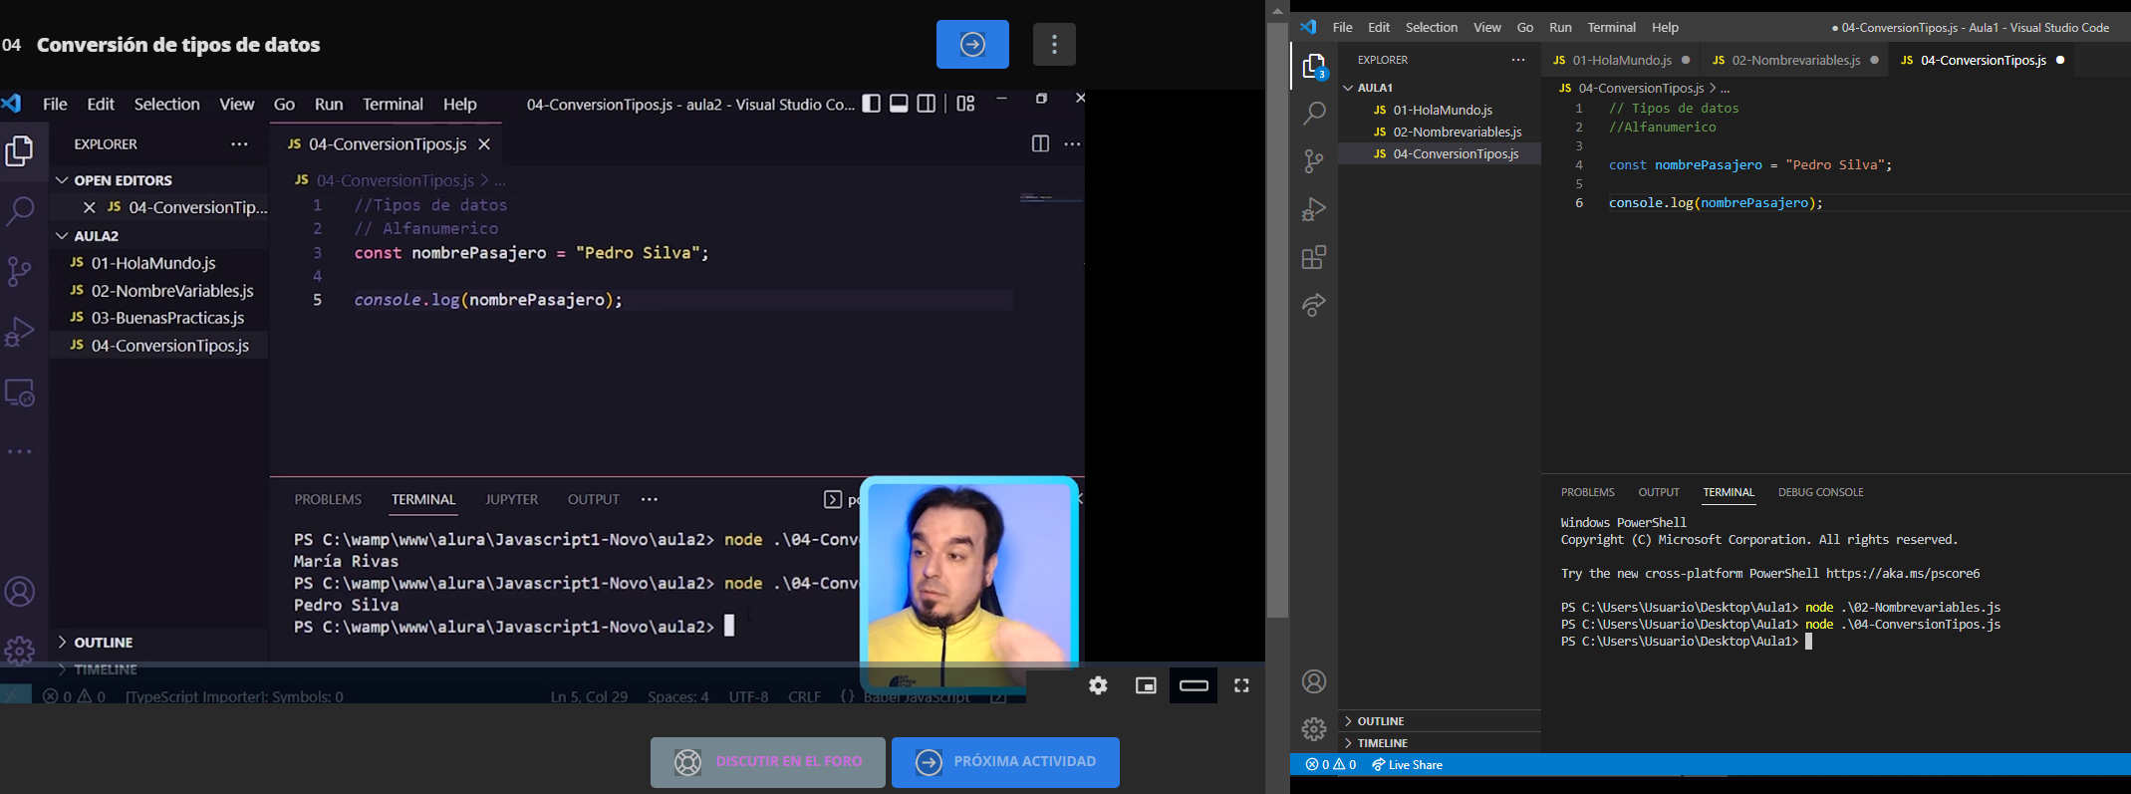The image size is (2131, 794).
Task: Click the breadcrumb ellipsis (…) in the right editor
Action: pos(1726,88)
